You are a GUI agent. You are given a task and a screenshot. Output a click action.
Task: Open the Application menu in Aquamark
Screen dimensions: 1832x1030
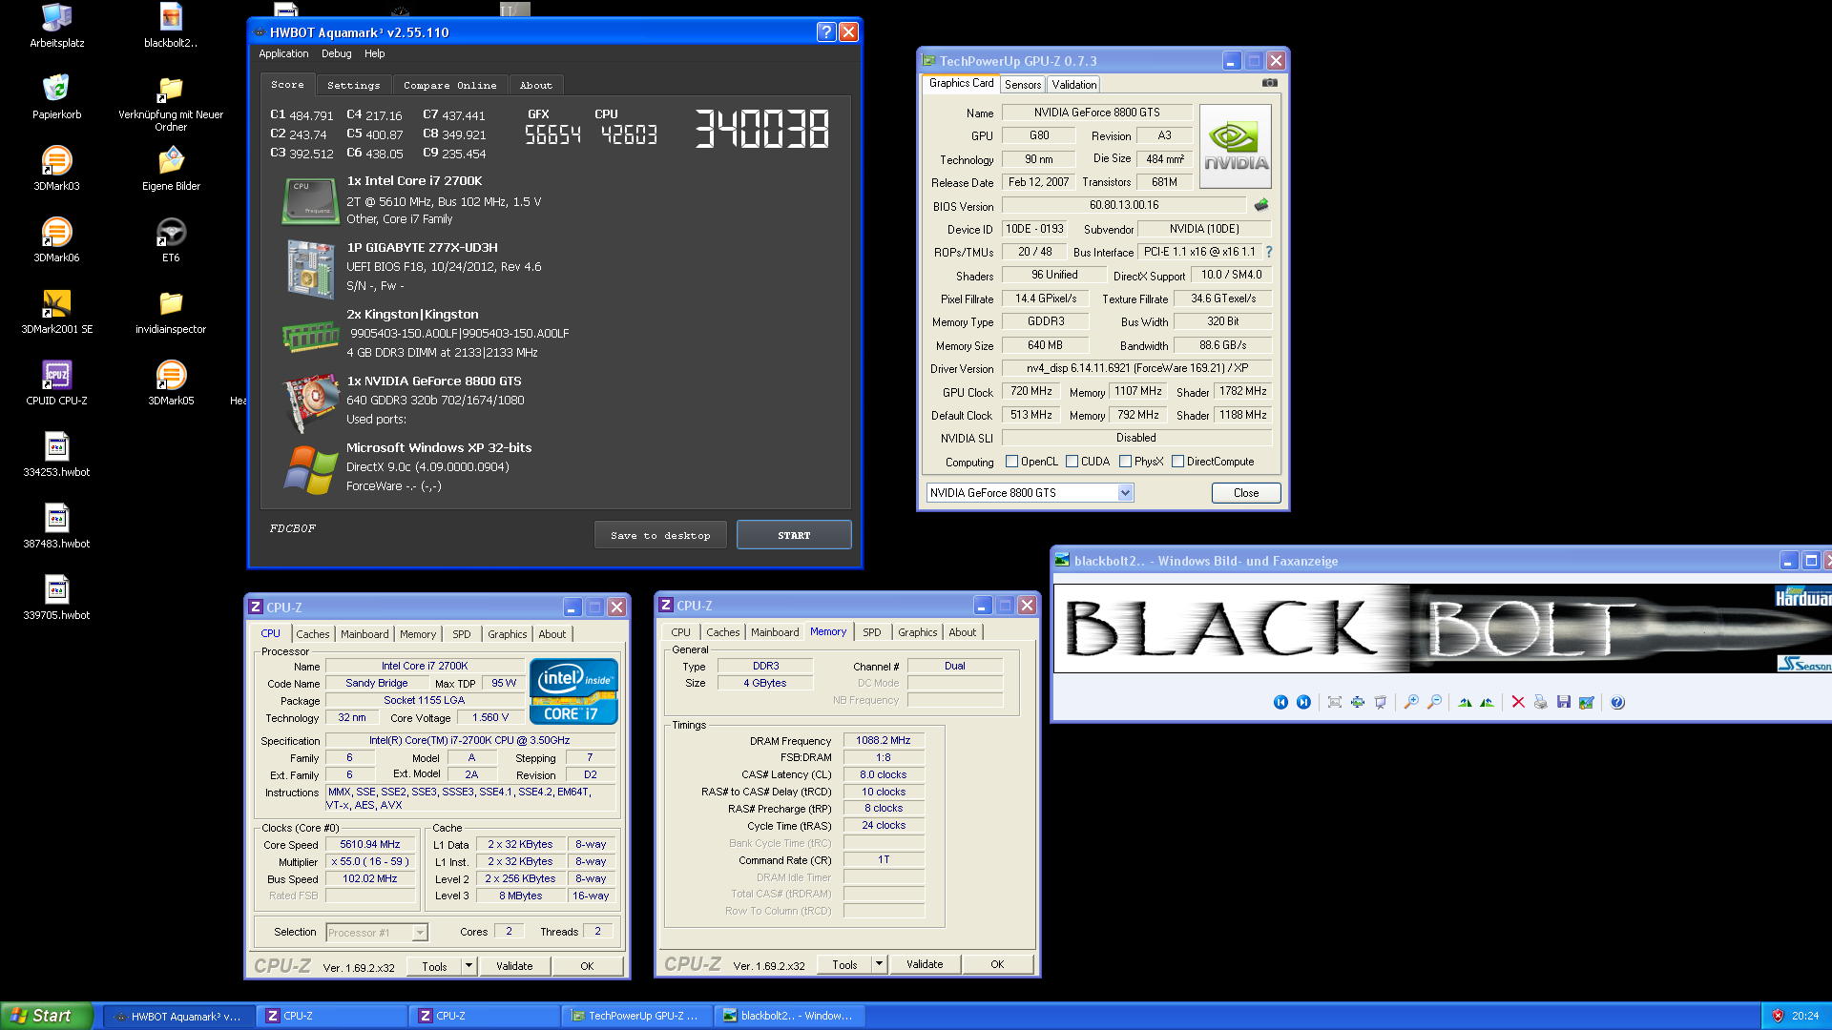pyautogui.click(x=283, y=53)
